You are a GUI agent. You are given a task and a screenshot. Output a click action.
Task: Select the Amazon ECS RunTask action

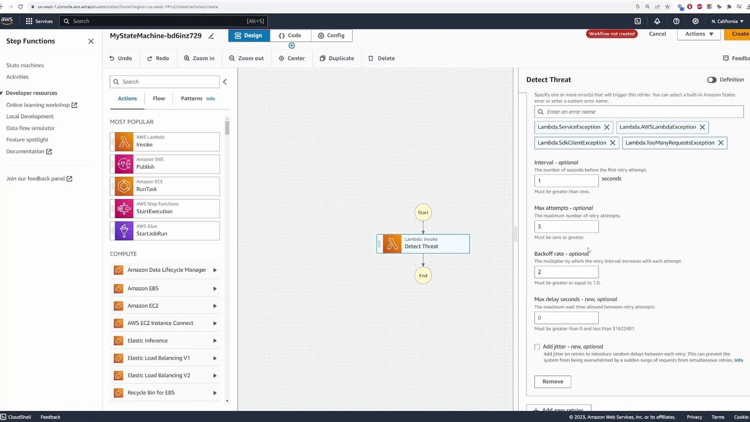(165, 186)
